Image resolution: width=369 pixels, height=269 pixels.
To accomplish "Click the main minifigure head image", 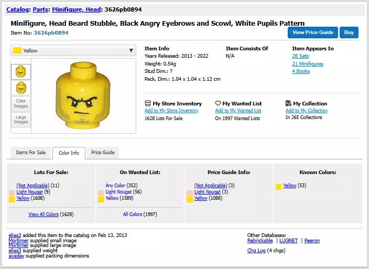I will tap(83, 95).
